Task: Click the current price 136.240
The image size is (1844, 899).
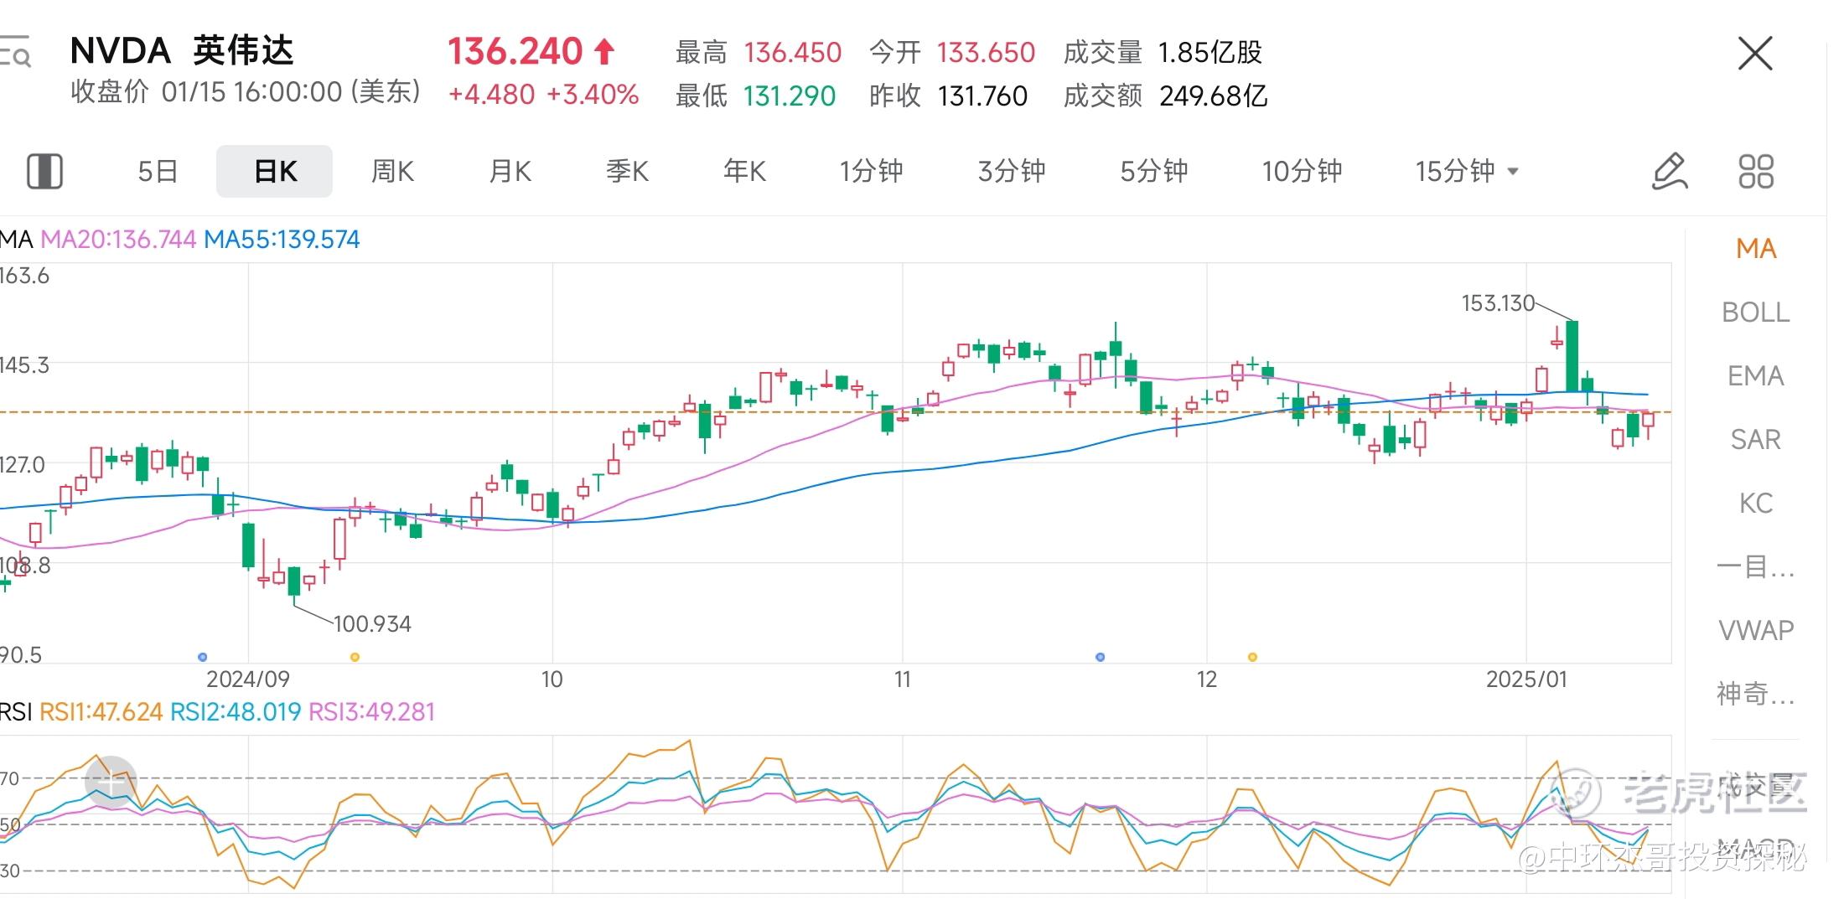Action: pos(515,52)
